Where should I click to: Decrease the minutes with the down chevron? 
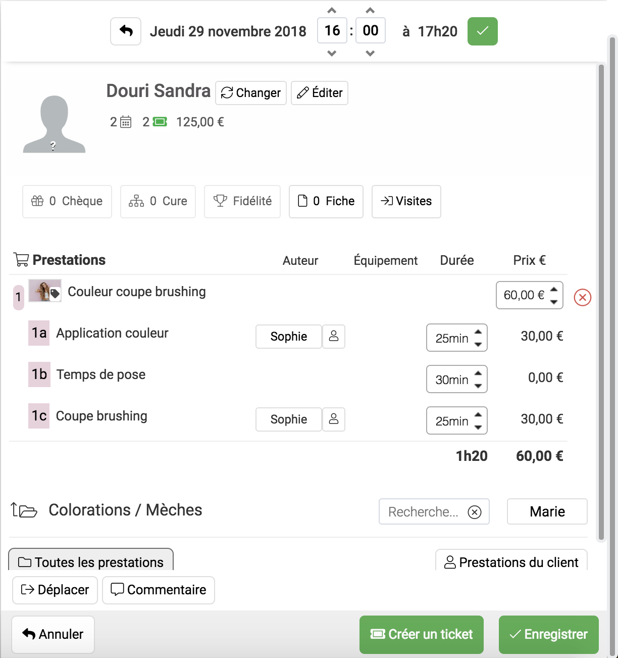pyautogui.click(x=370, y=53)
